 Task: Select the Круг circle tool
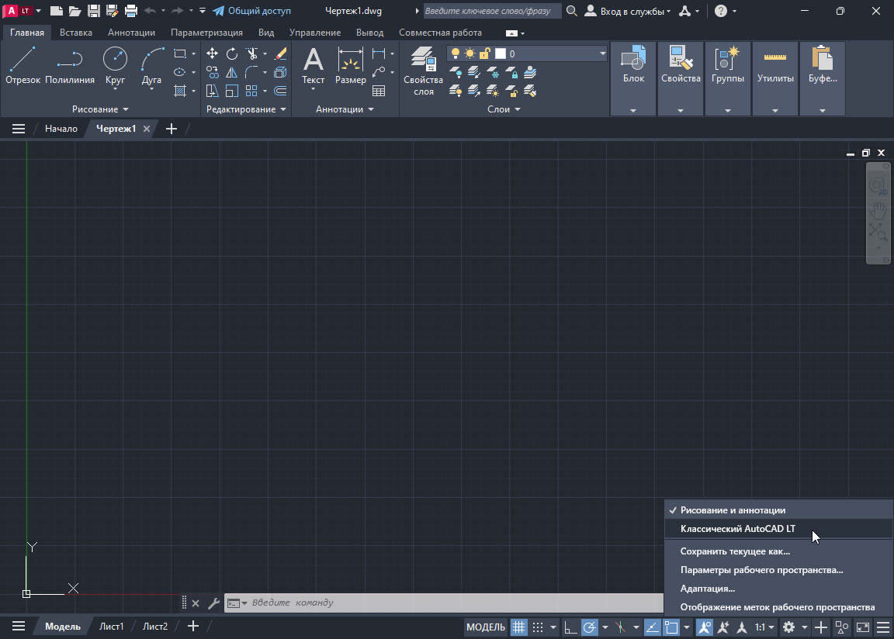115,64
